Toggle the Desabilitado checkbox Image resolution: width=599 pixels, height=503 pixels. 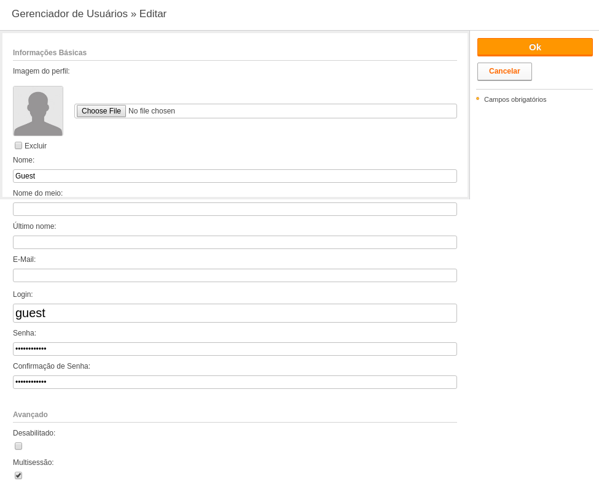(x=18, y=446)
